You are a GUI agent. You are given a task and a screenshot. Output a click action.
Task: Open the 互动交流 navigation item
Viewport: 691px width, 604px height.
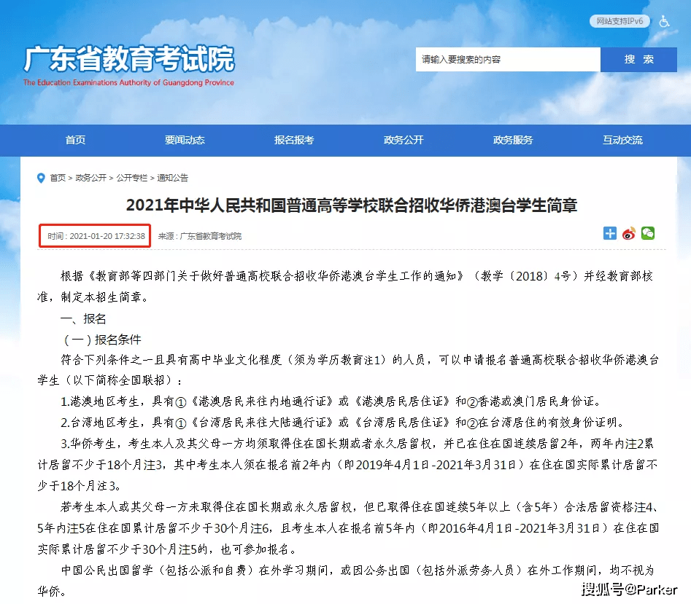pos(622,140)
